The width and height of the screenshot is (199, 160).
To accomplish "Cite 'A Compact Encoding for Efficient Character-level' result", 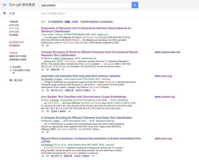I will 47,132.
